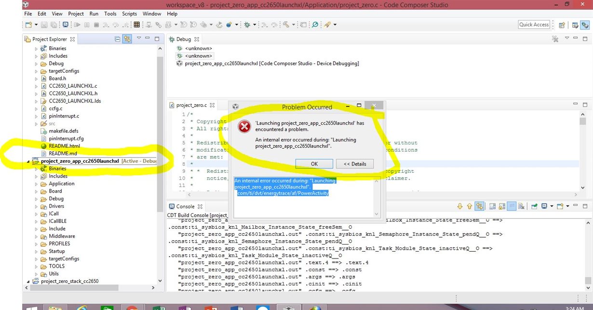The width and height of the screenshot is (593, 310).
Task: Select makefile.defs file
Action: click(x=63, y=131)
